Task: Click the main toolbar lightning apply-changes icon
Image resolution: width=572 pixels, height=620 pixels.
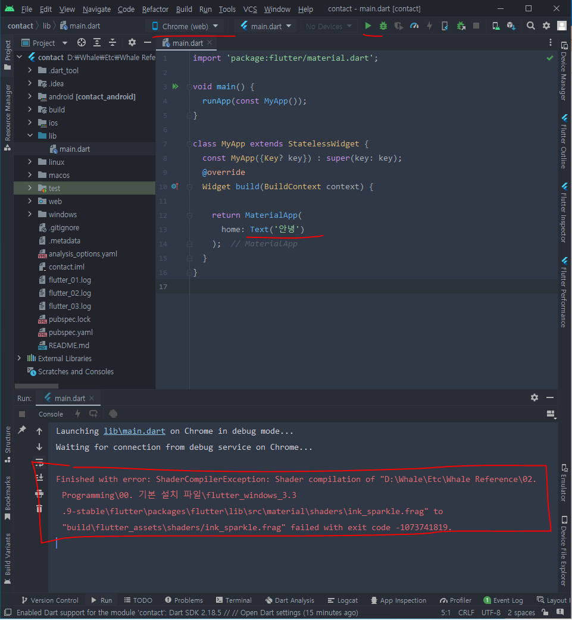Action: [x=430, y=26]
